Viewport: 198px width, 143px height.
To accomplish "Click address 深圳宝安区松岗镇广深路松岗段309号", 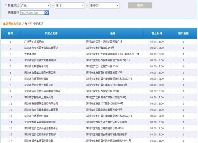I will click(106, 97).
